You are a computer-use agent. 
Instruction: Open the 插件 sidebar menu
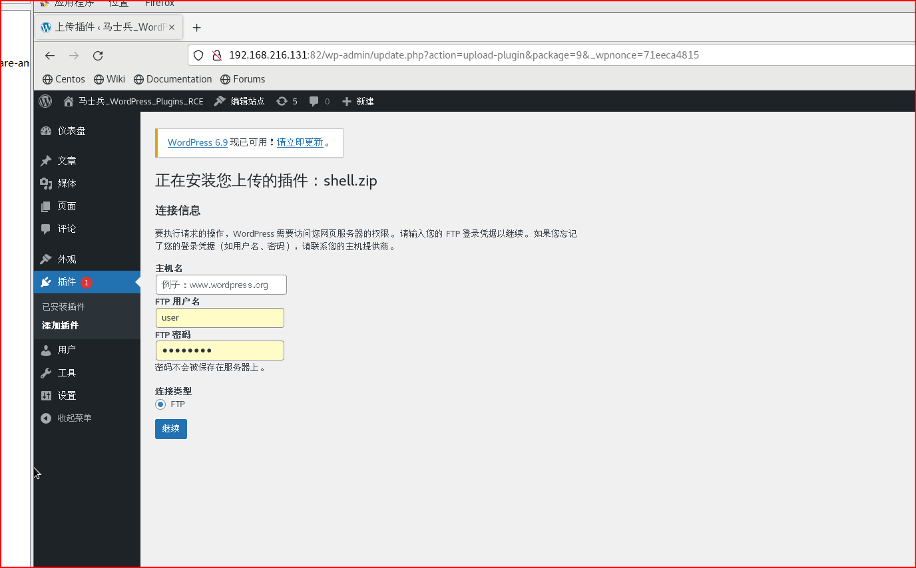(x=67, y=282)
